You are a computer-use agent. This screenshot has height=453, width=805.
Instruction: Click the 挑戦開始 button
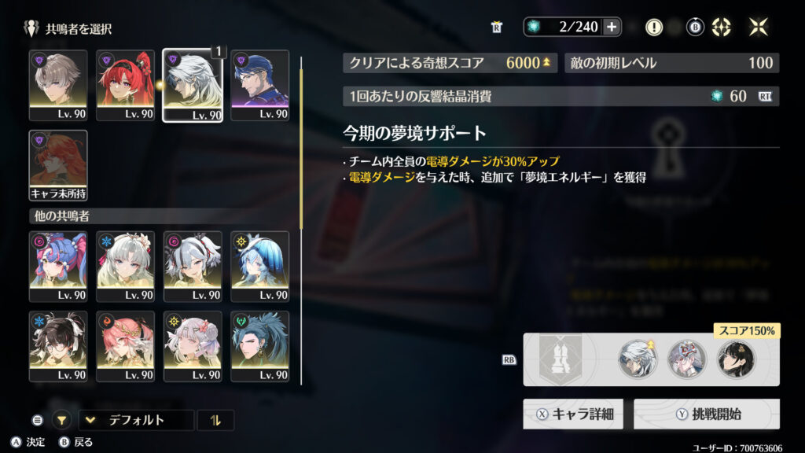pos(707,414)
